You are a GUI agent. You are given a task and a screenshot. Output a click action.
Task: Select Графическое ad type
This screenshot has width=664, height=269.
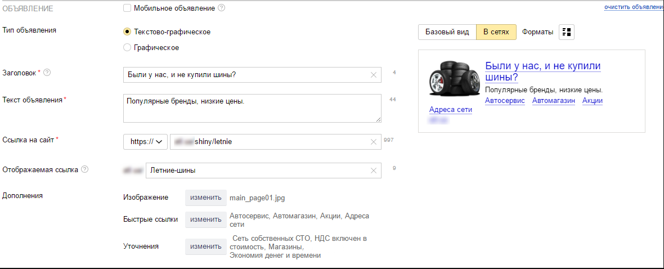(127, 48)
